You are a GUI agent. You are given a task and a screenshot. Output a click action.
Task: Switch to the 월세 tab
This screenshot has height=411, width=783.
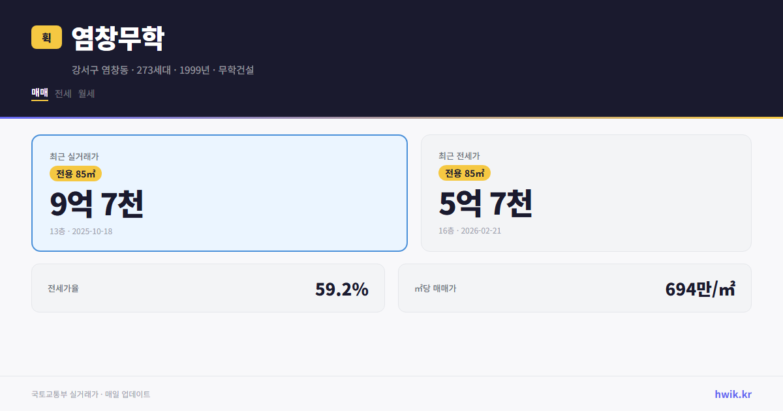click(85, 93)
